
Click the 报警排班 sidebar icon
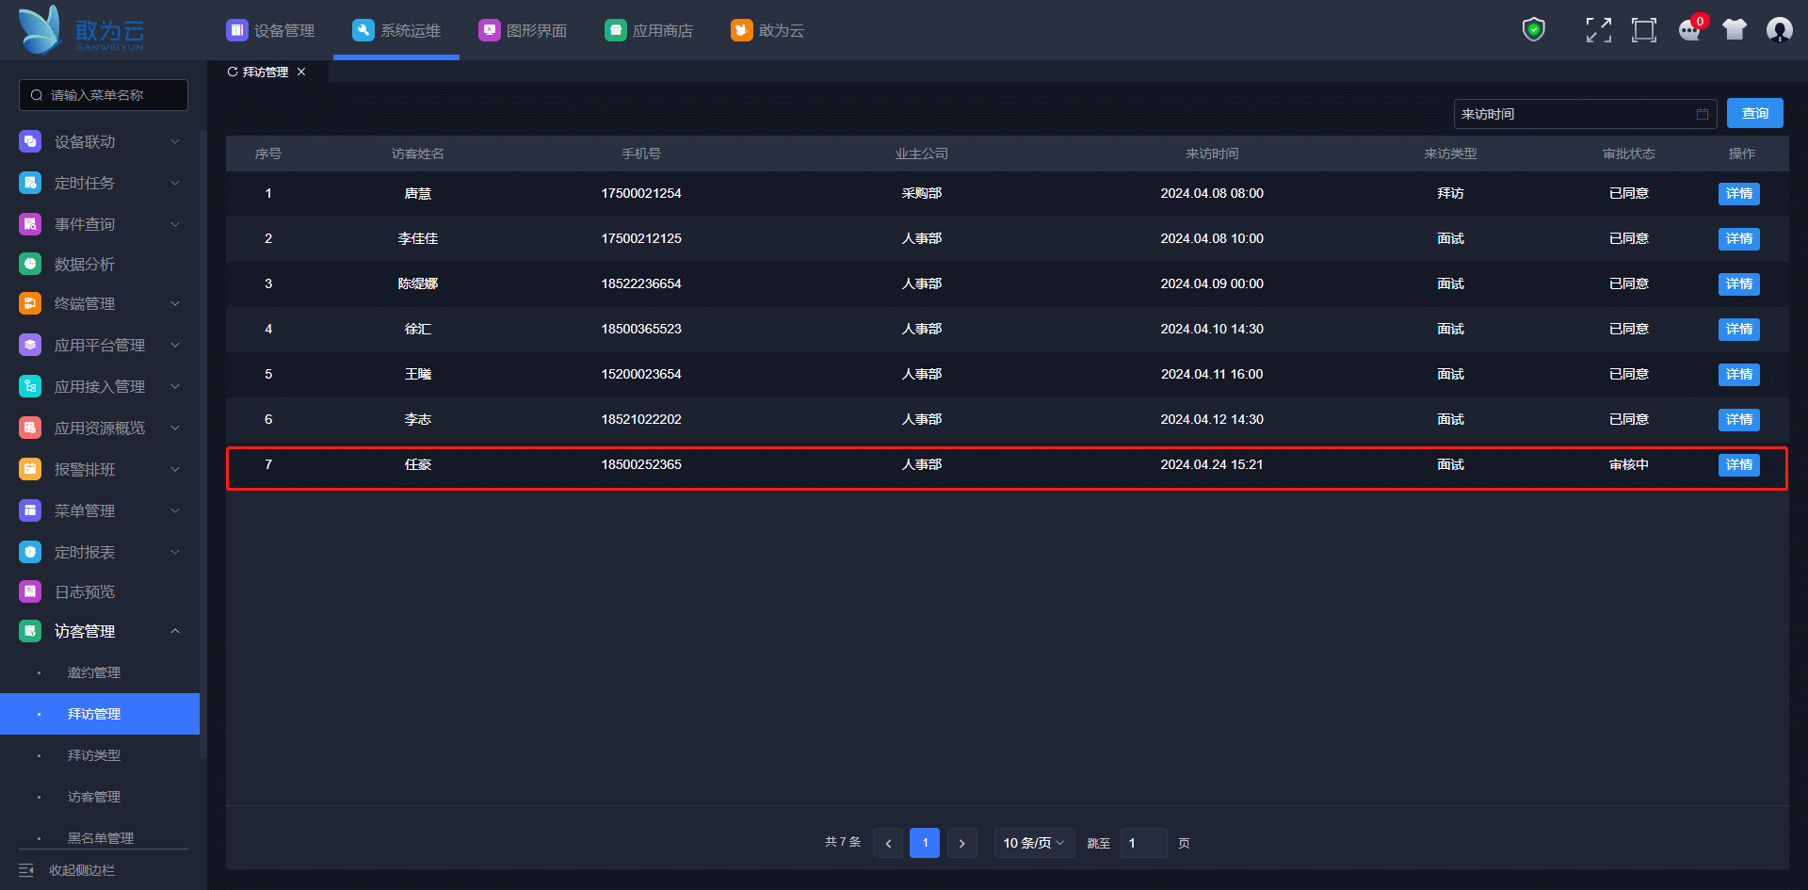pyautogui.click(x=30, y=469)
